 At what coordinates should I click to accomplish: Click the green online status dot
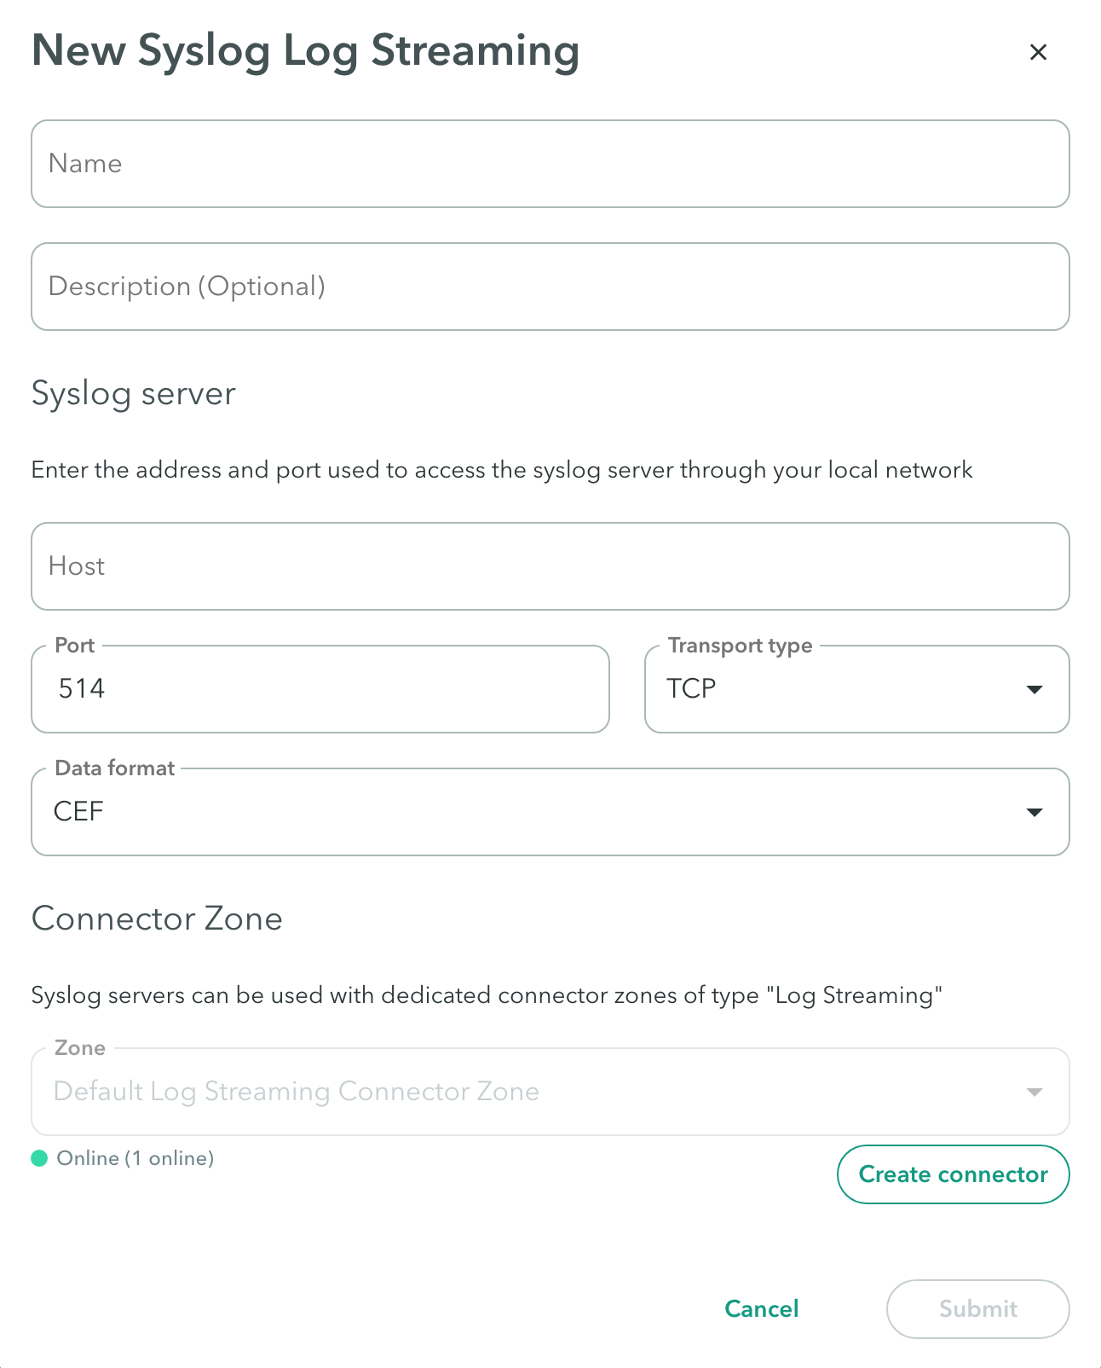pos(39,1158)
